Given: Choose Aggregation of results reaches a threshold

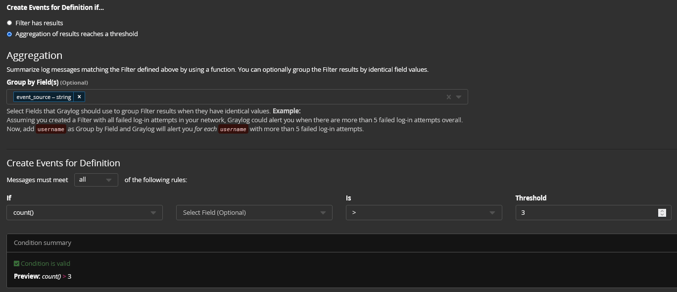Looking at the screenshot, I should pyautogui.click(x=9, y=34).
